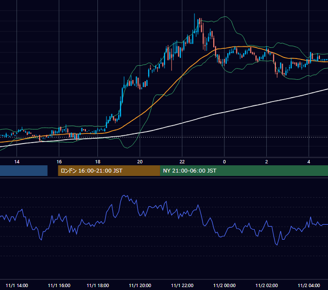Click the '11/2 04:00' time label
The image size is (328, 290).
(309, 286)
